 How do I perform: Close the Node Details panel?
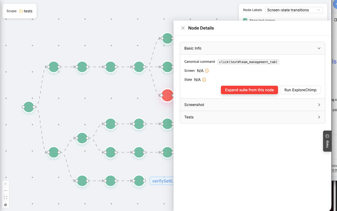(183, 28)
